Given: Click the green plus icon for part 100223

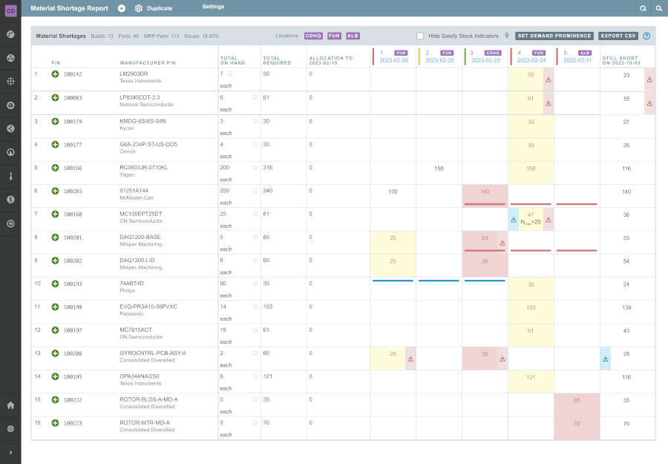Looking at the screenshot, I should tap(55, 423).
